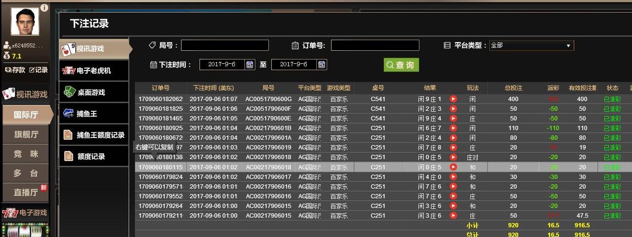Play replay for round AC0051790600E
Image resolution: width=632 pixels, height=237 pixels.
[x=453, y=118]
